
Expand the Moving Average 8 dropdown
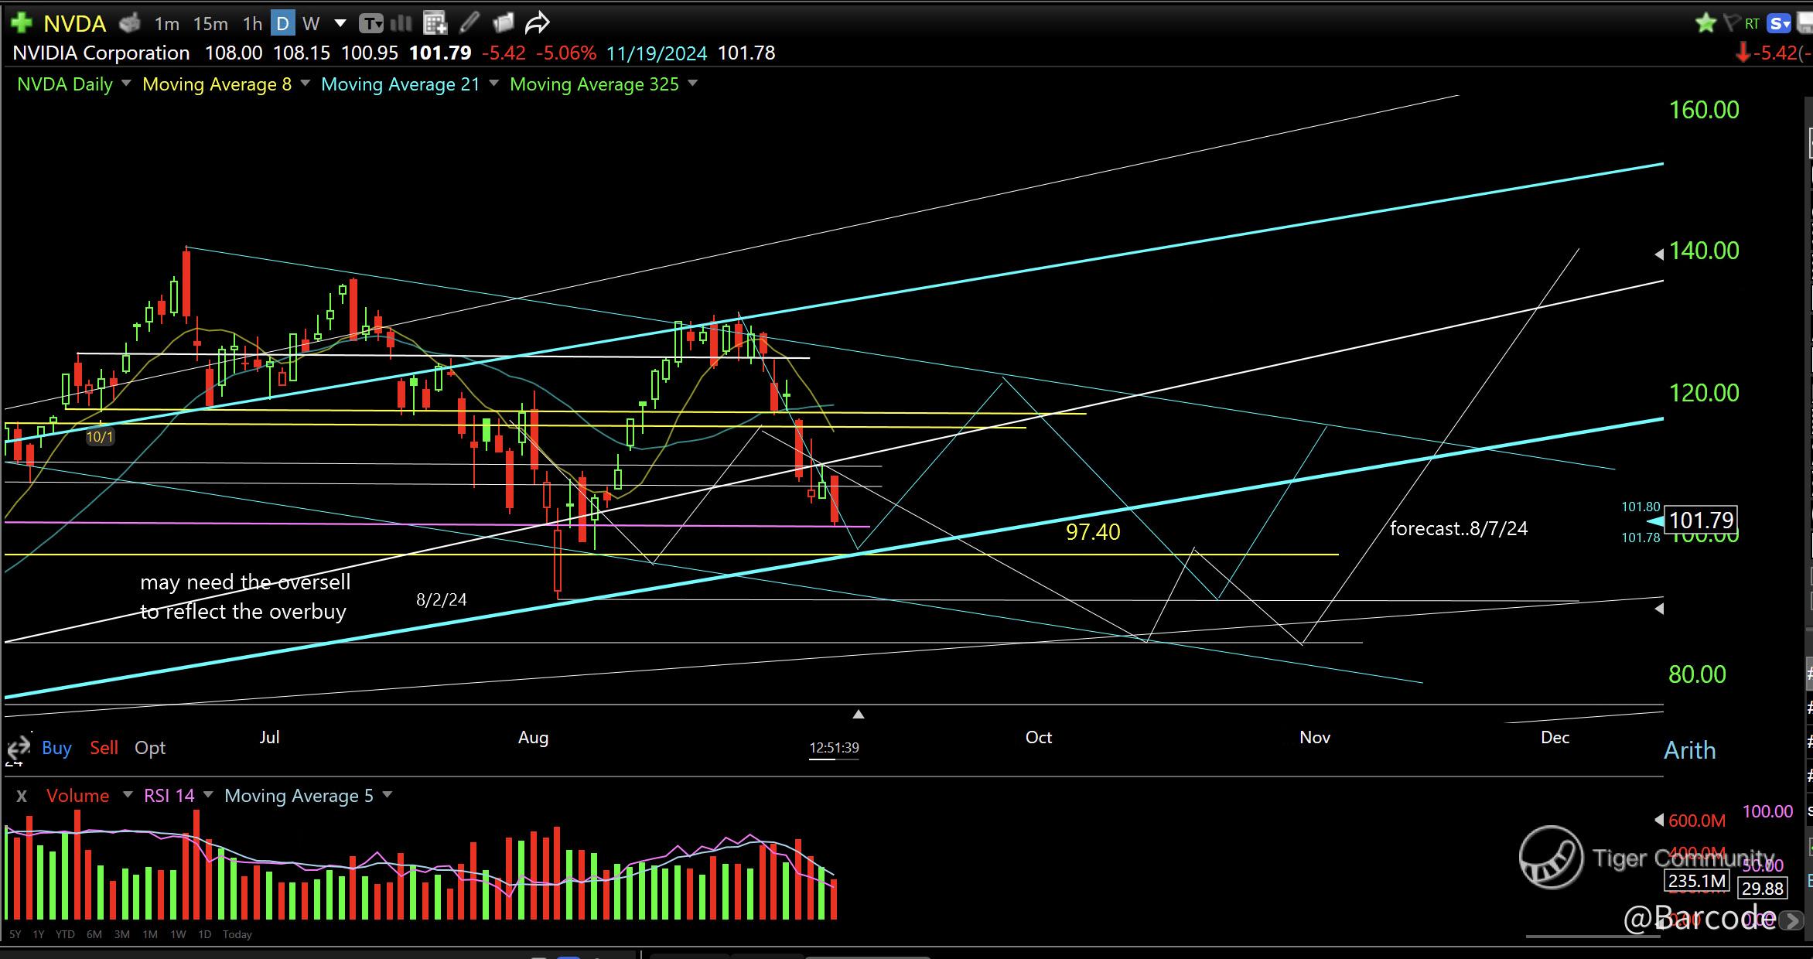tap(305, 84)
